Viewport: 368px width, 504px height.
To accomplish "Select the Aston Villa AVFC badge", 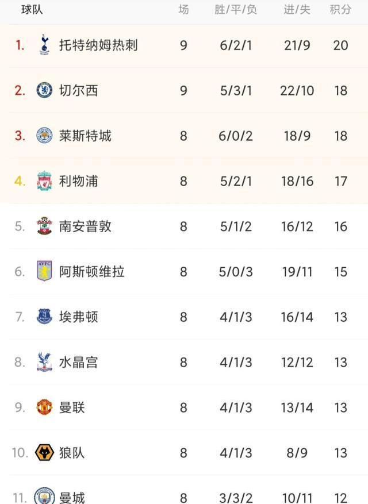I will click(44, 271).
